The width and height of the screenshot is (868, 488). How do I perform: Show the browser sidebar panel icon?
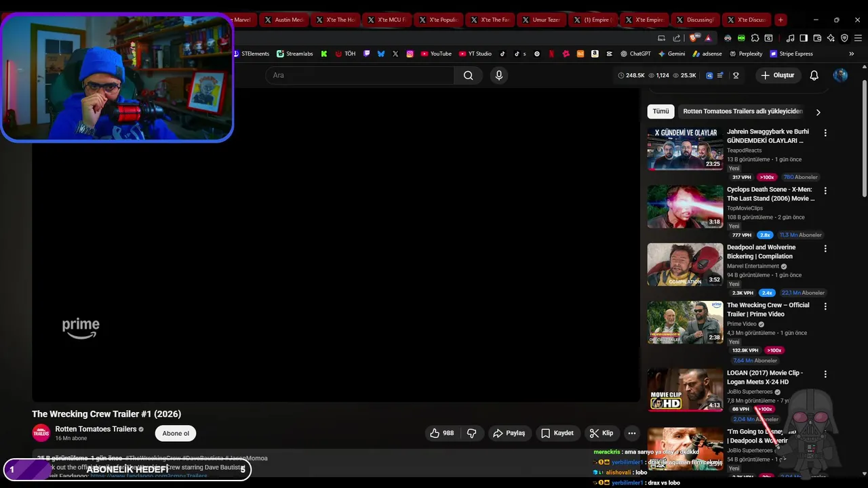click(x=804, y=38)
